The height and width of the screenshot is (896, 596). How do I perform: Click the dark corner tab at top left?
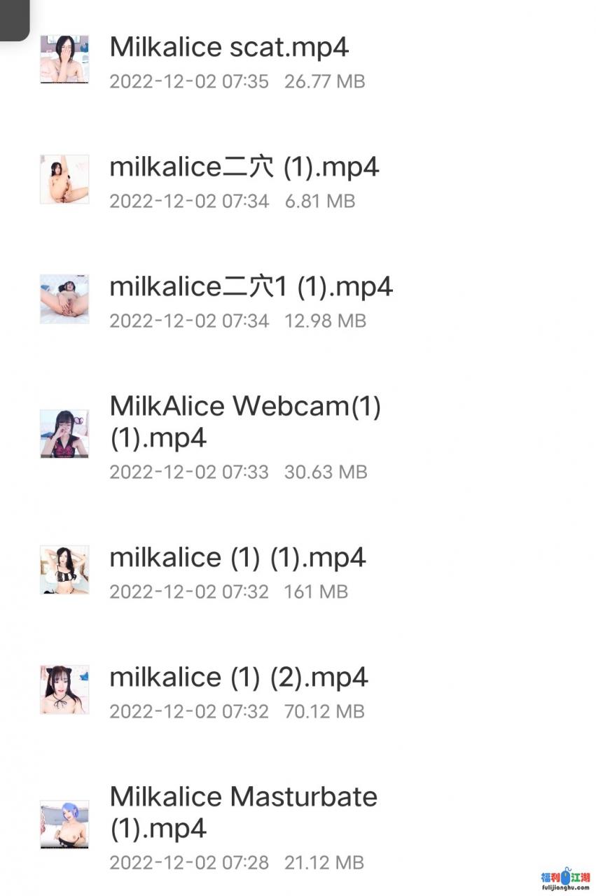tap(14, 20)
